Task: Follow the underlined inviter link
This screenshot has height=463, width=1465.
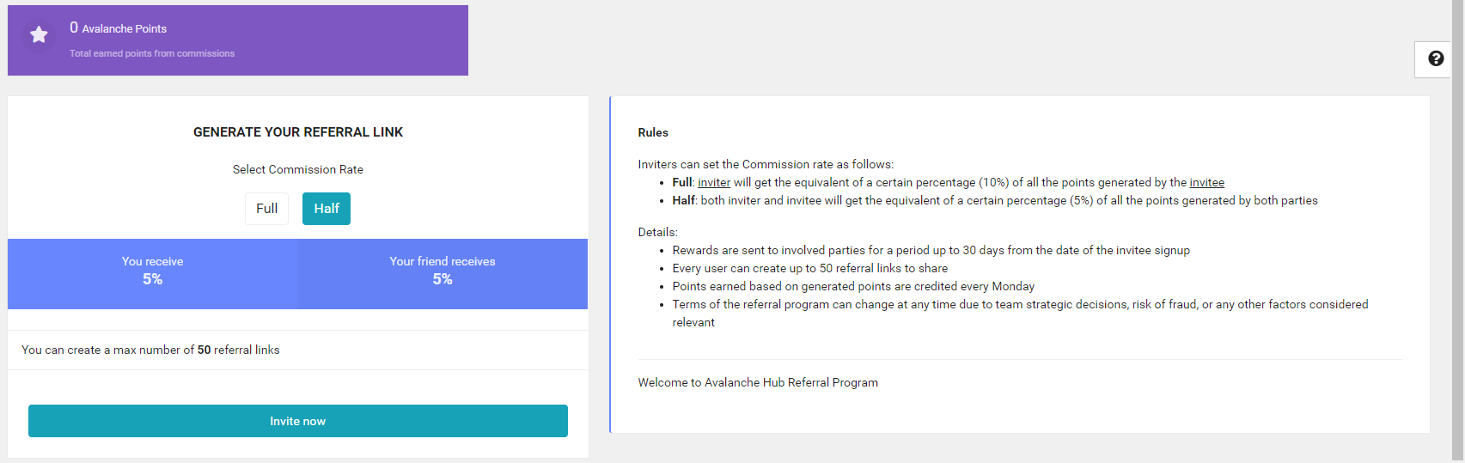Action: pyautogui.click(x=714, y=183)
